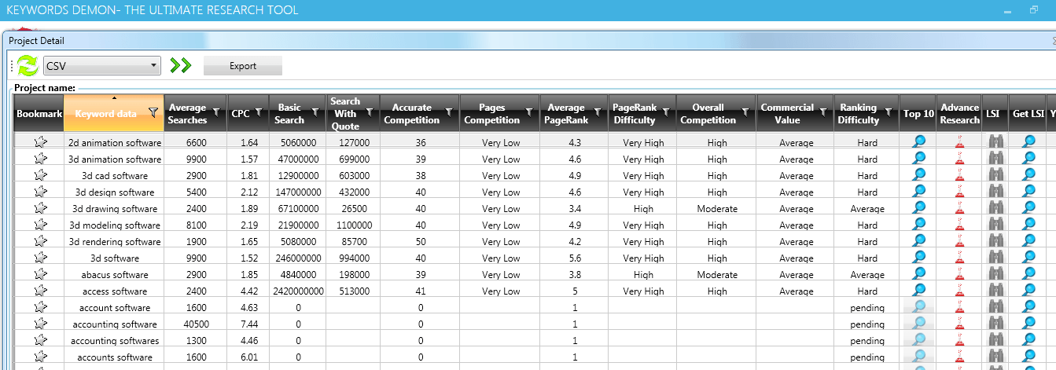
Task: Get LSI for 3d animation software
Action: (1028, 159)
